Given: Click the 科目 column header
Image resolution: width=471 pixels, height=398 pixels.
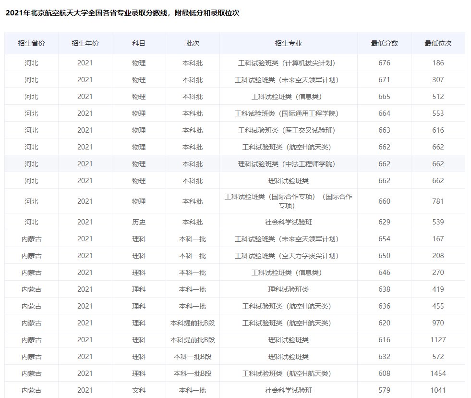Looking at the screenshot, I should [x=140, y=43].
